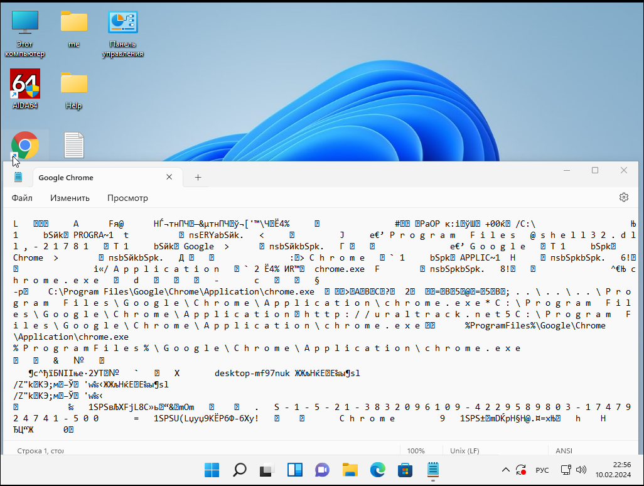Open the network tray icon
This screenshot has width=644, height=486.
click(566, 470)
